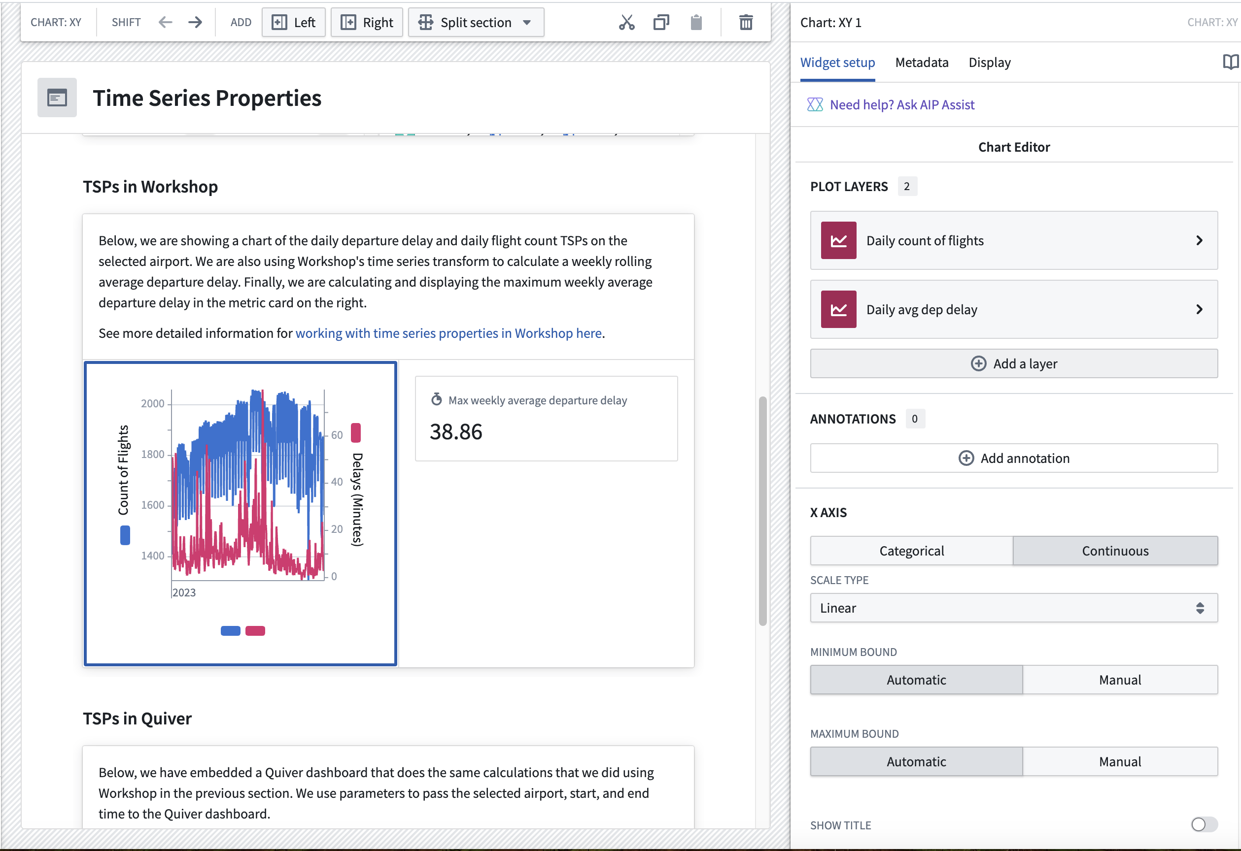Select the Categorical X axis option
The image size is (1241, 851).
click(x=911, y=551)
